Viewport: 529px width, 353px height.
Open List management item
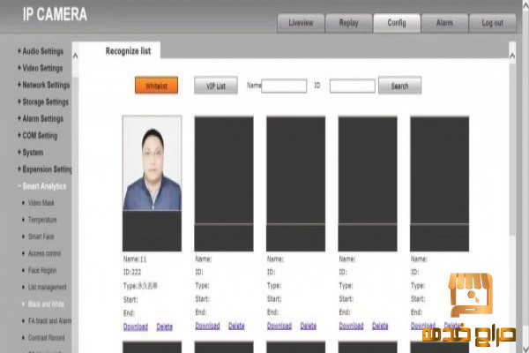(48, 288)
